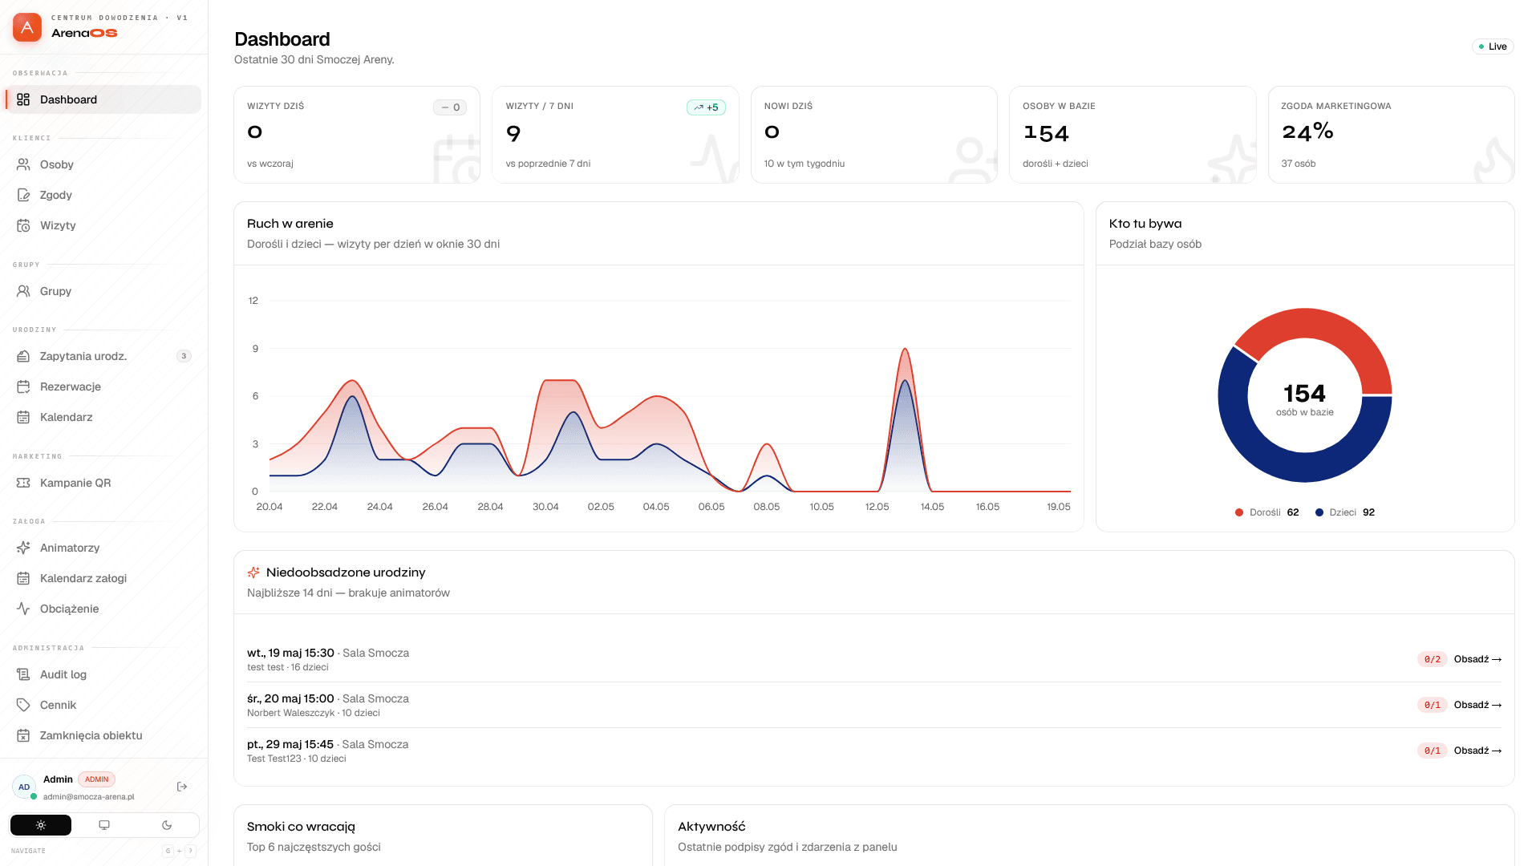Click the blue Dzieci legend swatch

1319,512
